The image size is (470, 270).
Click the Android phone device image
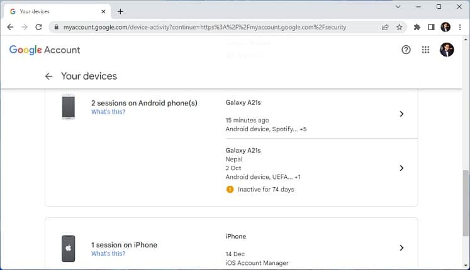[69, 107]
